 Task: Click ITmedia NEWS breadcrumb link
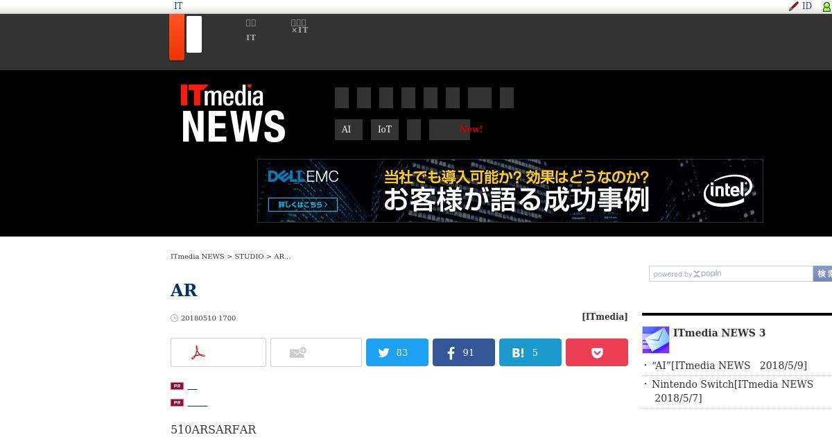(x=198, y=256)
